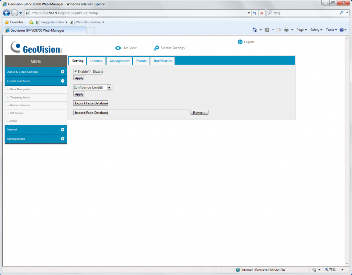The height and width of the screenshot is (275, 352).
Task: Click Import Face Database button
Action: [x=91, y=113]
